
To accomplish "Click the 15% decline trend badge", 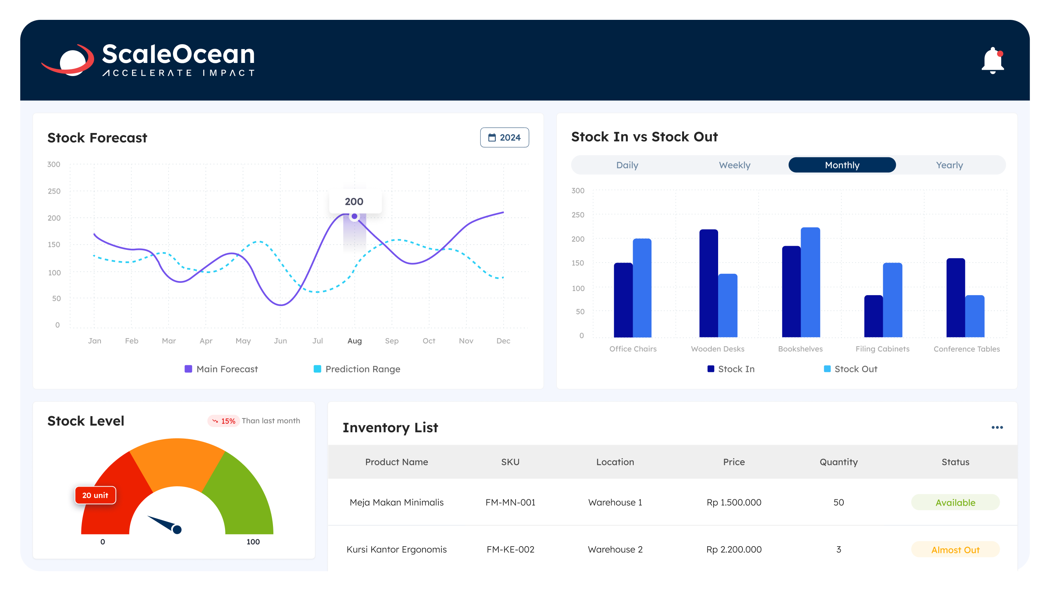I will pyautogui.click(x=224, y=421).
